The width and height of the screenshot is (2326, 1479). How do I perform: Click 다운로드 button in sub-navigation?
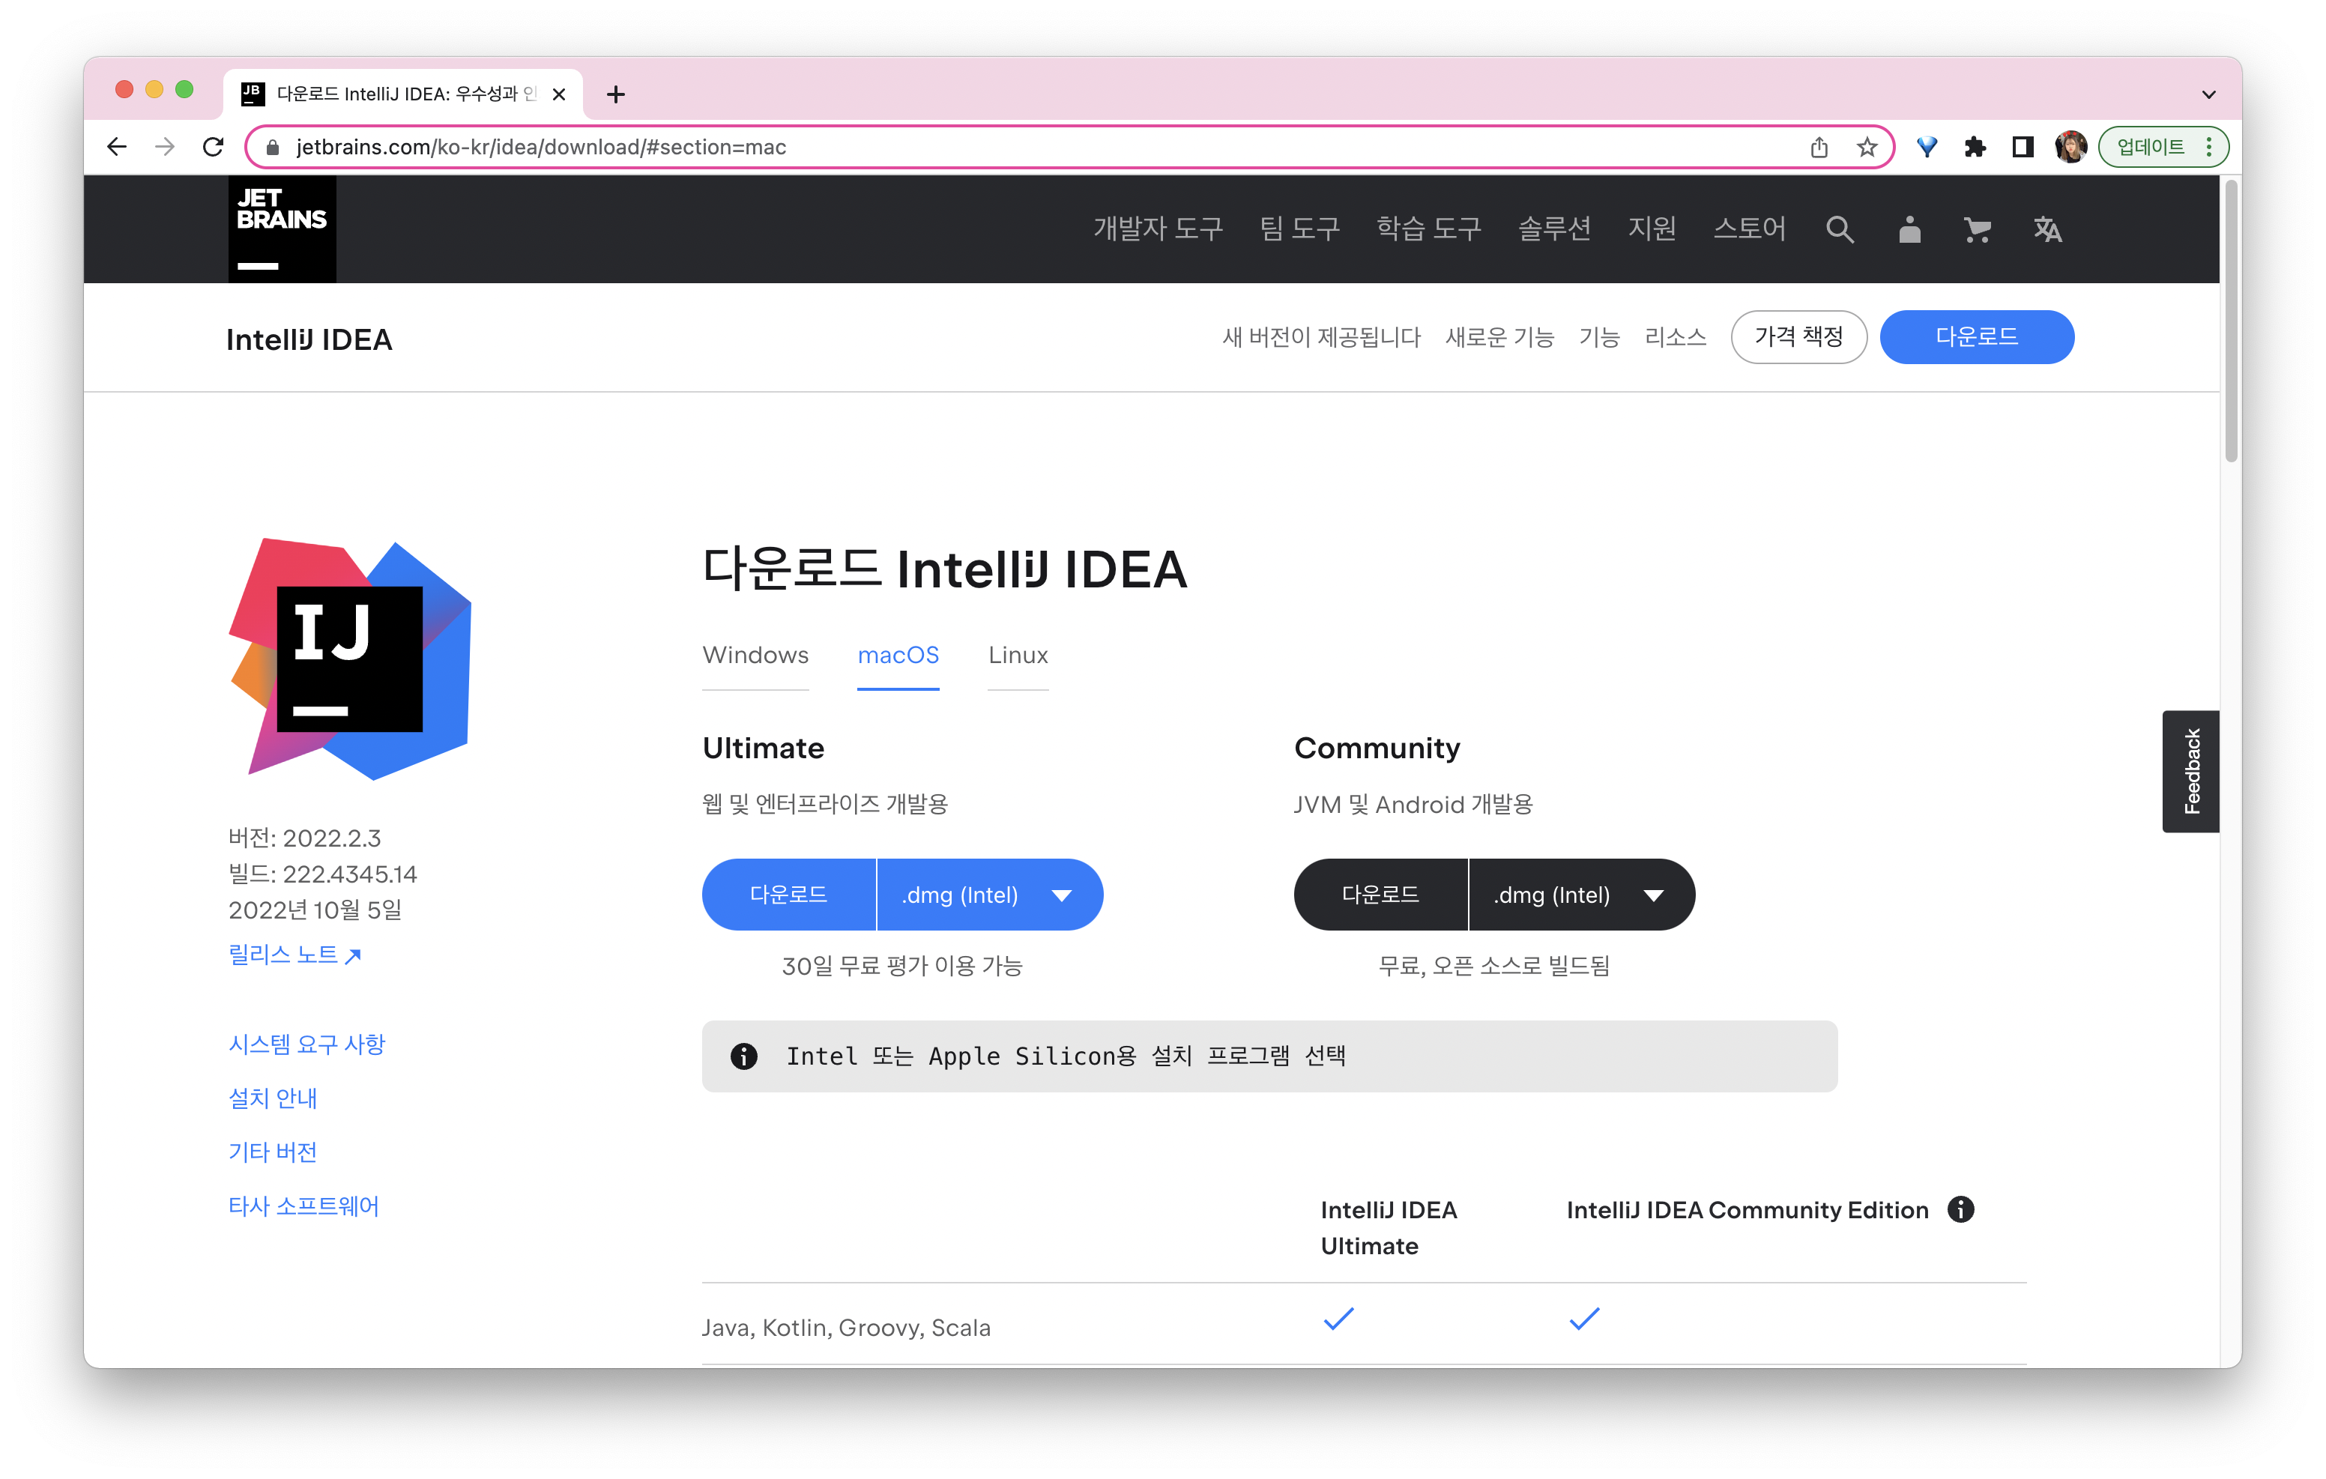pyautogui.click(x=1976, y=336)
